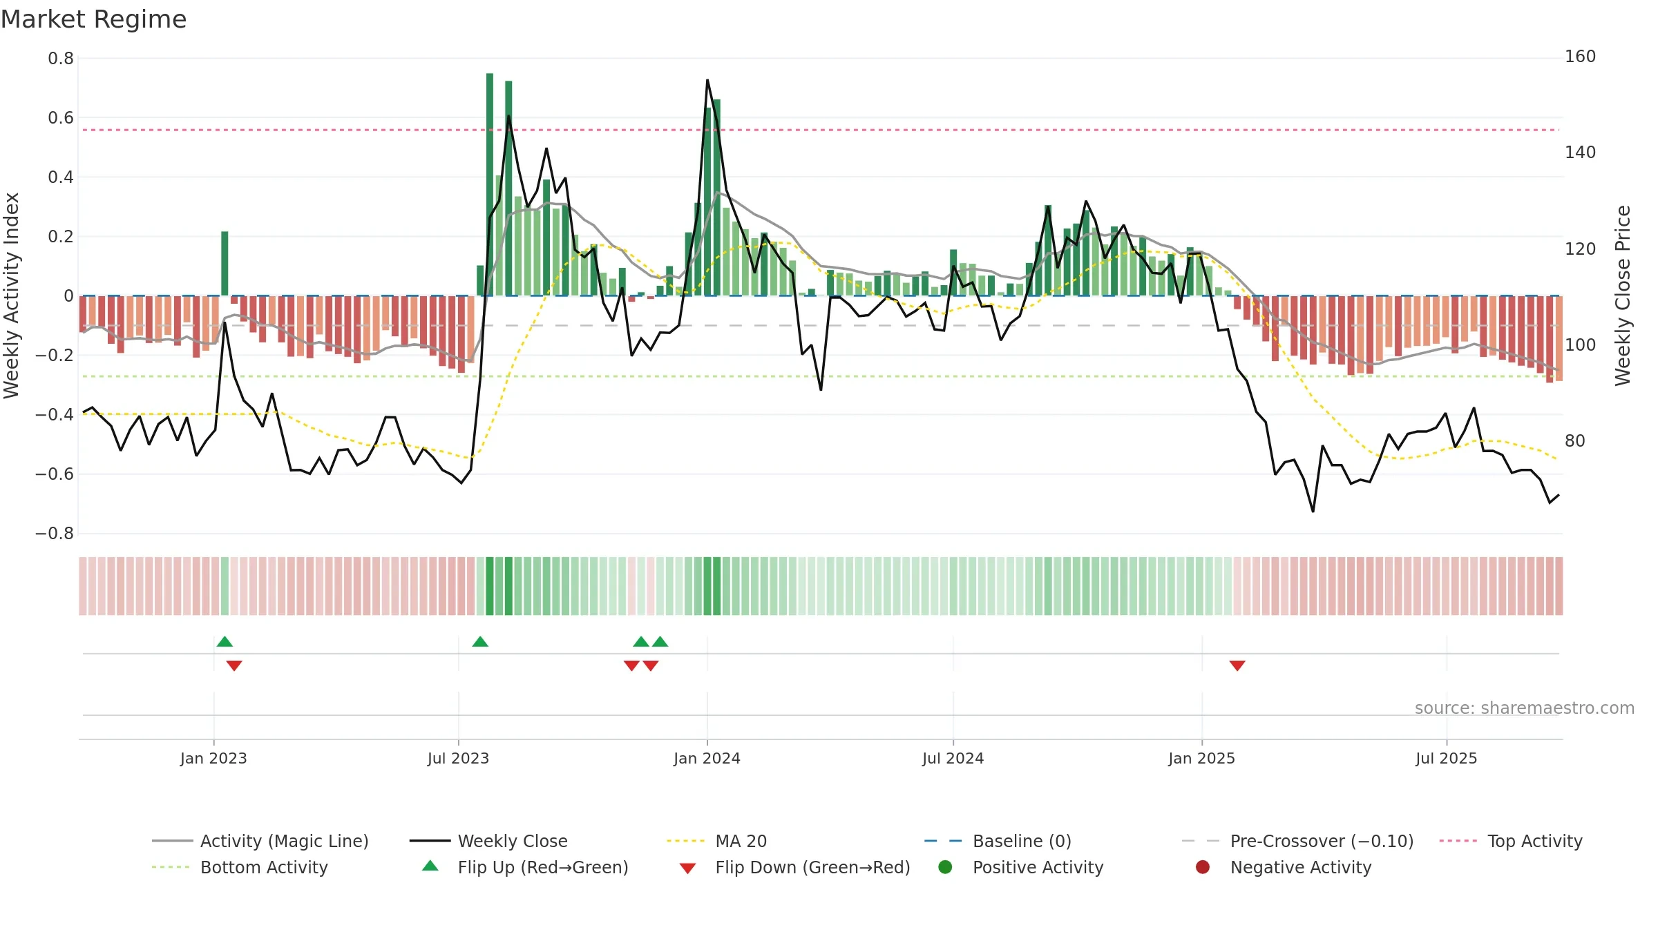Click the Jul 2024 x-axis label
1658x932 pixels.
pyautogui.click(x=953, y=758)
